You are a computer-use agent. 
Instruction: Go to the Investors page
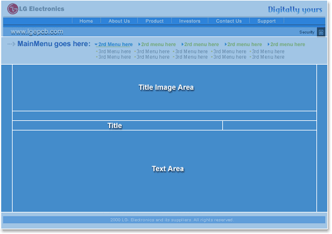point(190,21)
